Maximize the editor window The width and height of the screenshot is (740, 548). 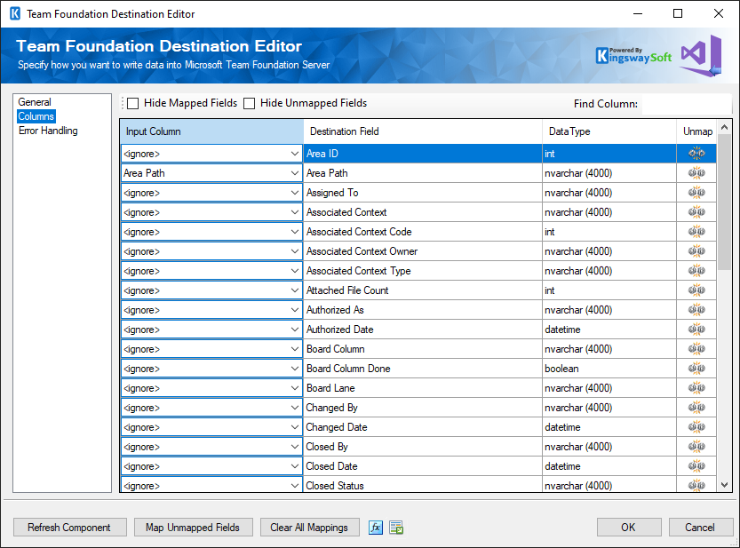point(678,13)
